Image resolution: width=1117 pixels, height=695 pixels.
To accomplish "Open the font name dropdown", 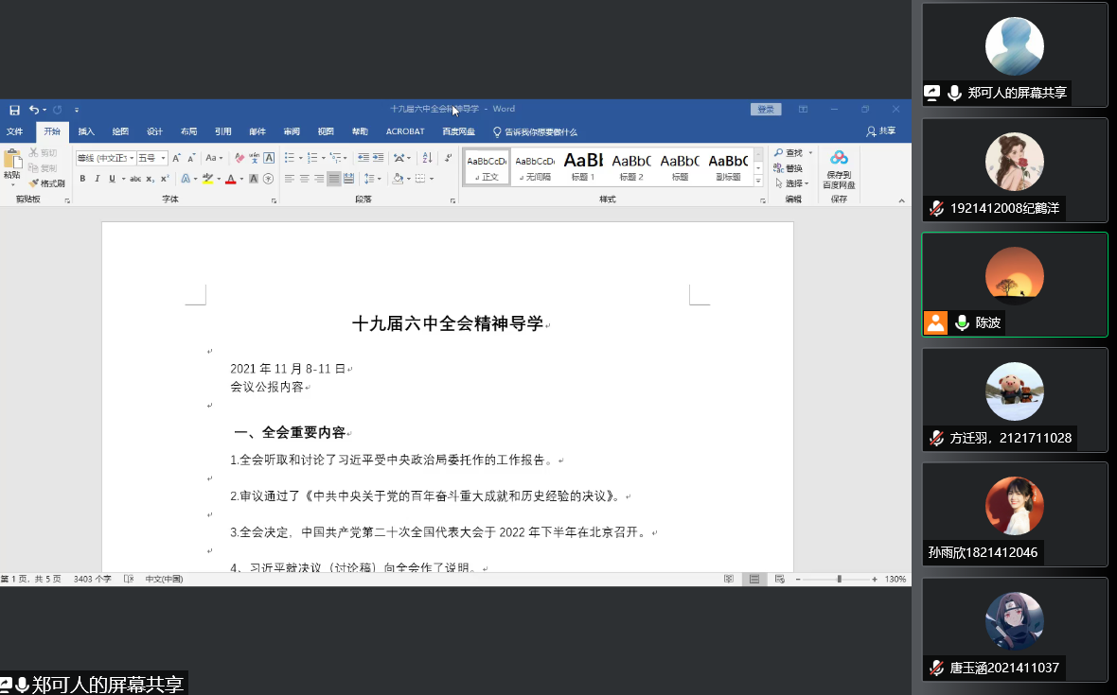I will point(132,158).
